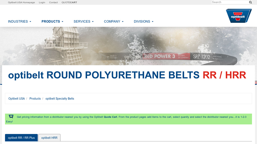Open the INDUSTRIES dropdown menu
This screenshot has height=144, width=257.
20,21
